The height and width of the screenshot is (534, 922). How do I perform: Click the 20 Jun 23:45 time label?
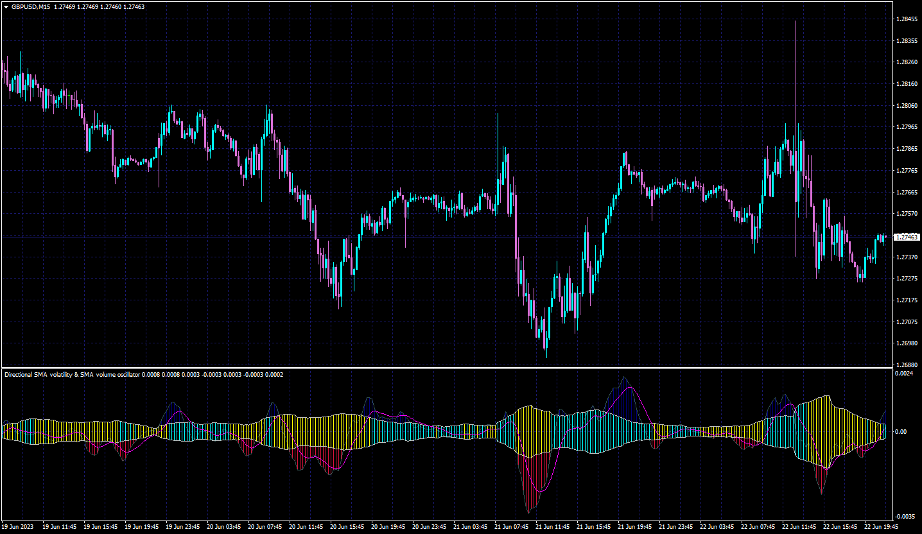click(430, 526)
